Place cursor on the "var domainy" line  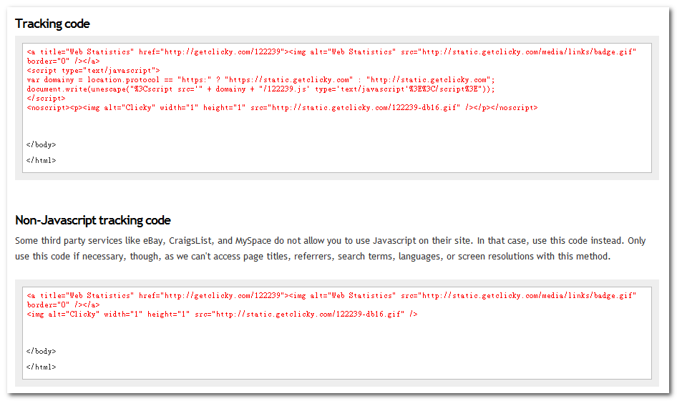[260, 79]
